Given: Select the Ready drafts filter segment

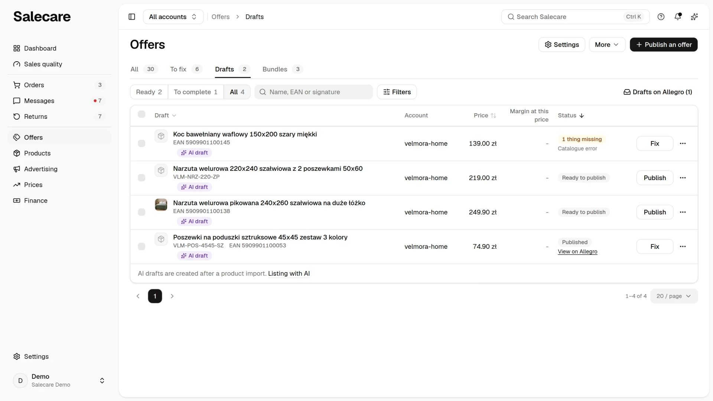Looking at the screenshot, I should [149, 92].
